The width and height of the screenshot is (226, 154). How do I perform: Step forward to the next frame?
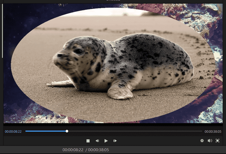click(x=115, y=141)
